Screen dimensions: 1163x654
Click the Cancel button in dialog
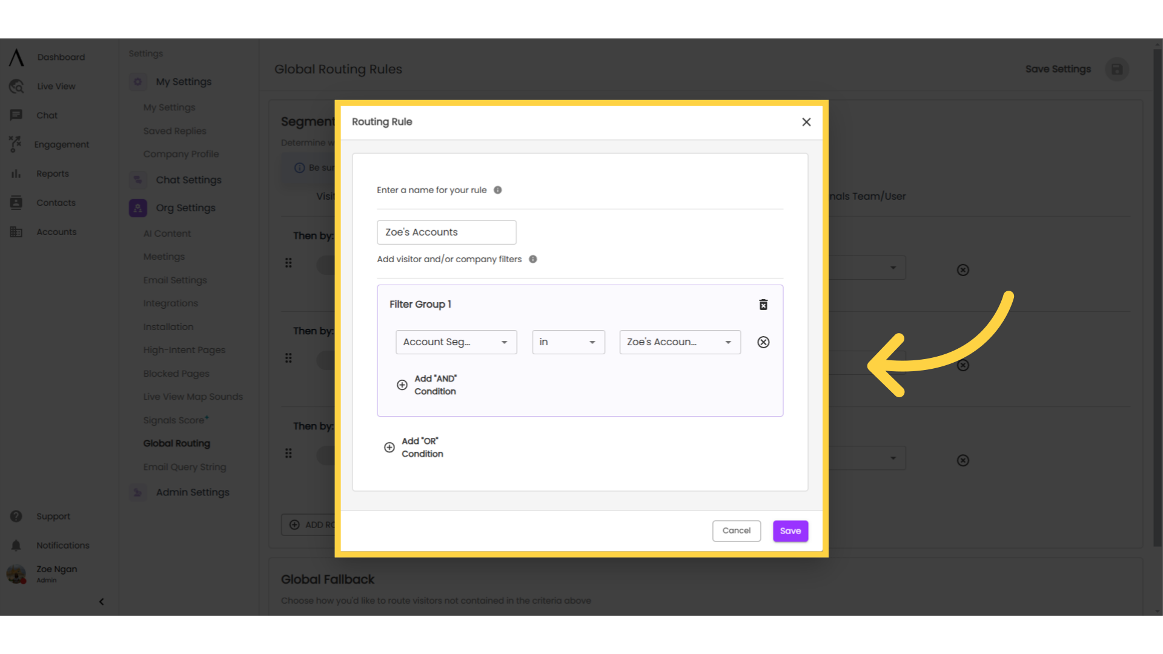[737, 530]
